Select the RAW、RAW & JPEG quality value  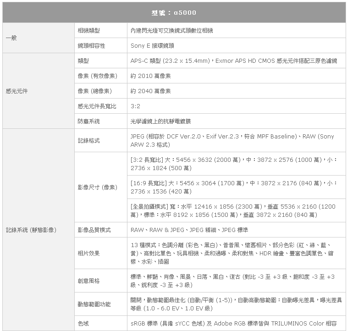point(189,230)
